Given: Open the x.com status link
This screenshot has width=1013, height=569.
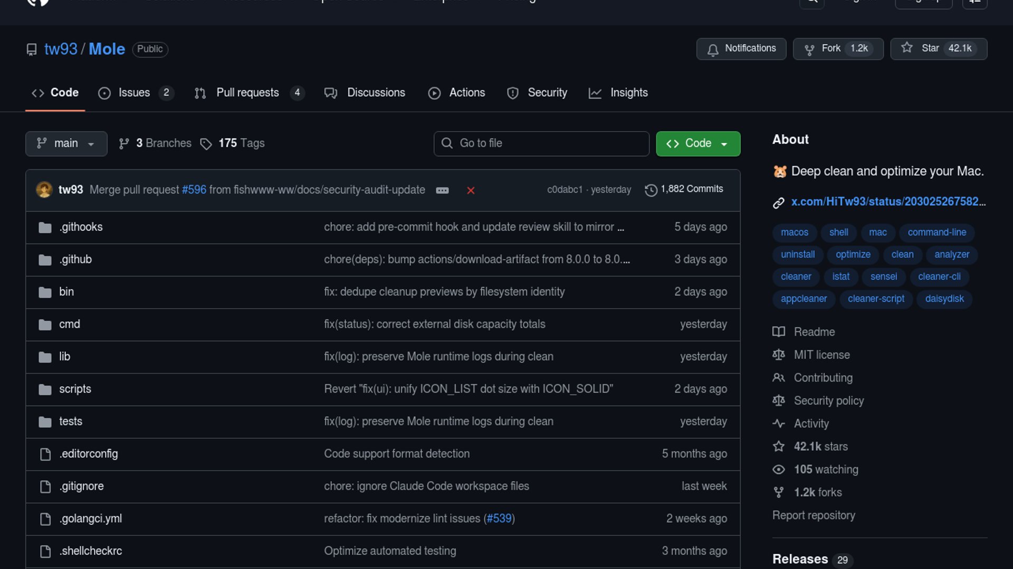Looking at the screenshot, I should tap(887, 202).
